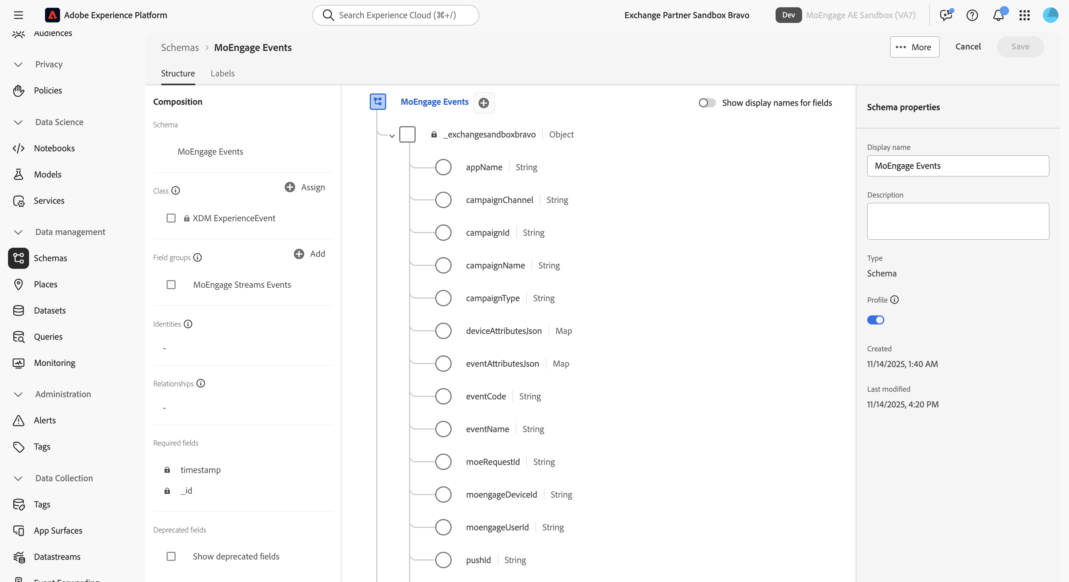
Task: Click into the Description text field
Action: (958, 221)
